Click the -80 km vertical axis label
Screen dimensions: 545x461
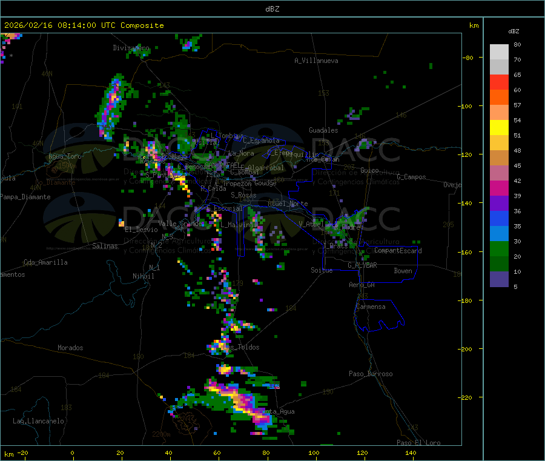467,58
